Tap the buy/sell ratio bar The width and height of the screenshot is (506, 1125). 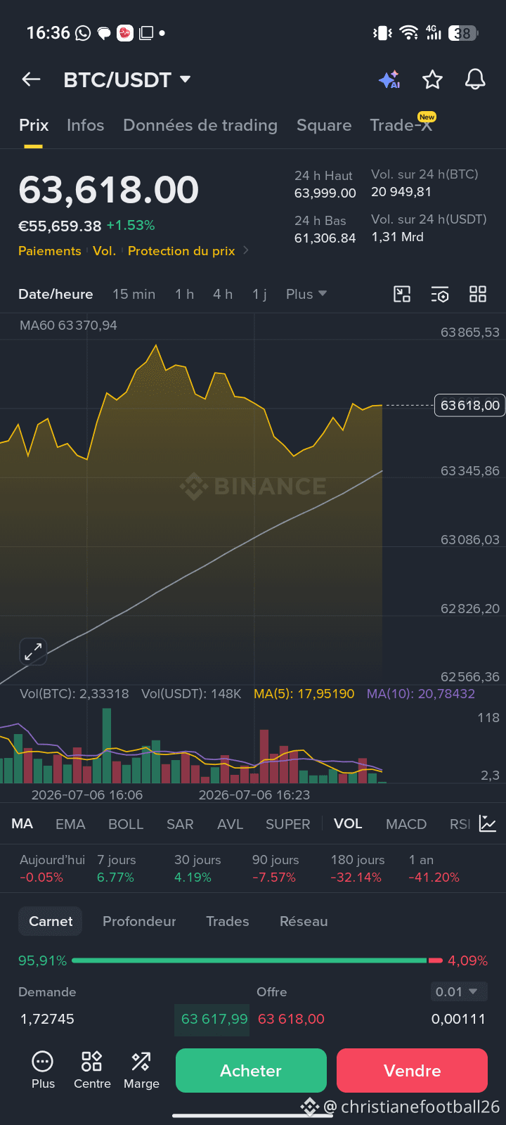click(x=257, y=960)
